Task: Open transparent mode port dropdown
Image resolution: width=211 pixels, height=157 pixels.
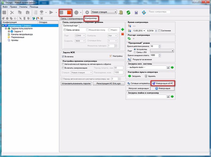Action: tap(162, 51)
